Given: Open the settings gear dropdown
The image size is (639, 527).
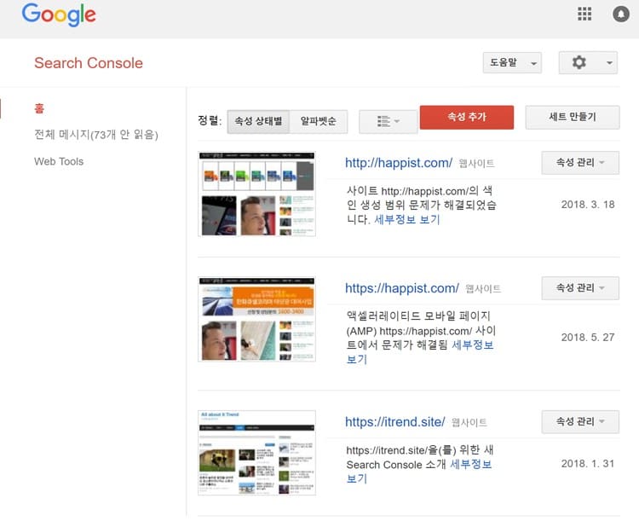Looking at the screenshot, I should tap(588, 63).
